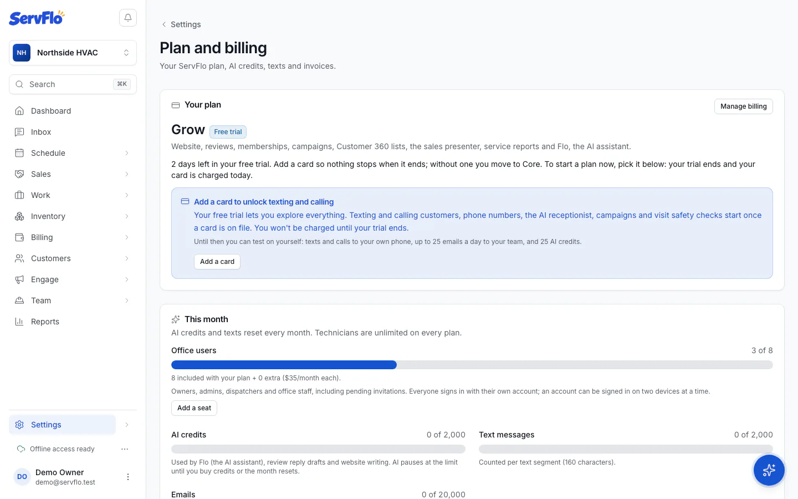The width and height of the screenshot is (798, 499).
Task: Click the Text messages progress bar
Action: tap(626, 449)
